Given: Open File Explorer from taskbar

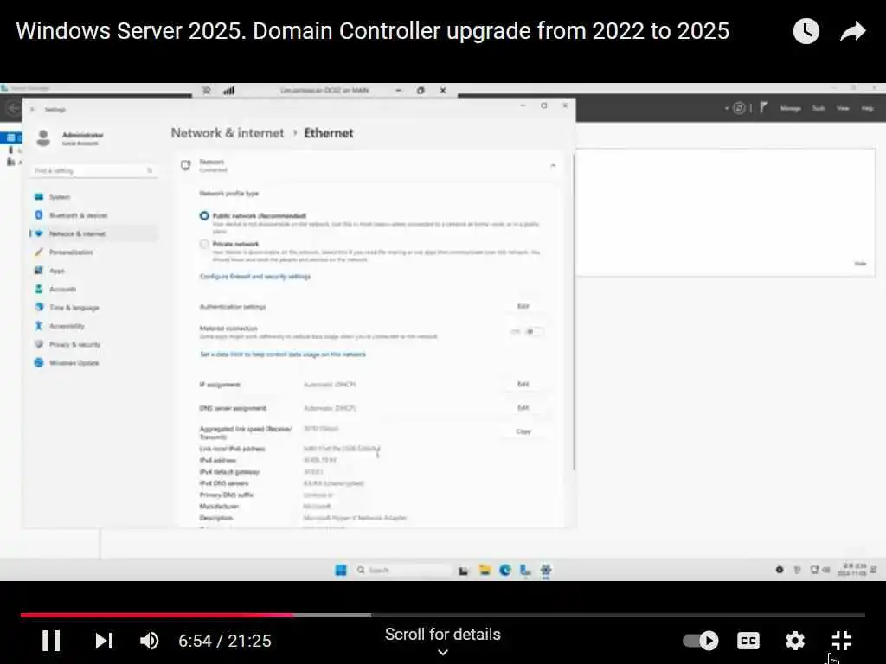Looking at the screenshot, I should coord(485,571).
